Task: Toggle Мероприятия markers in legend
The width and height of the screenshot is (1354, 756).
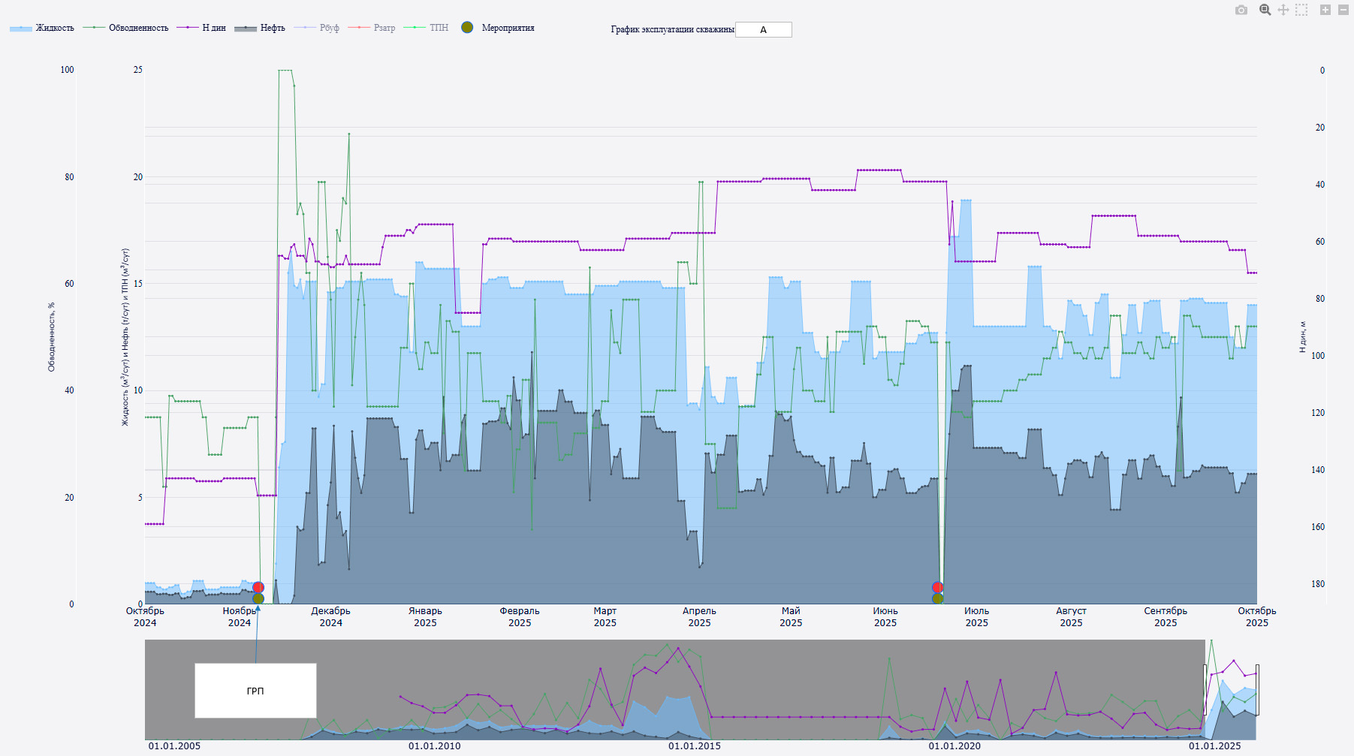Action: (x=498, y=28)
